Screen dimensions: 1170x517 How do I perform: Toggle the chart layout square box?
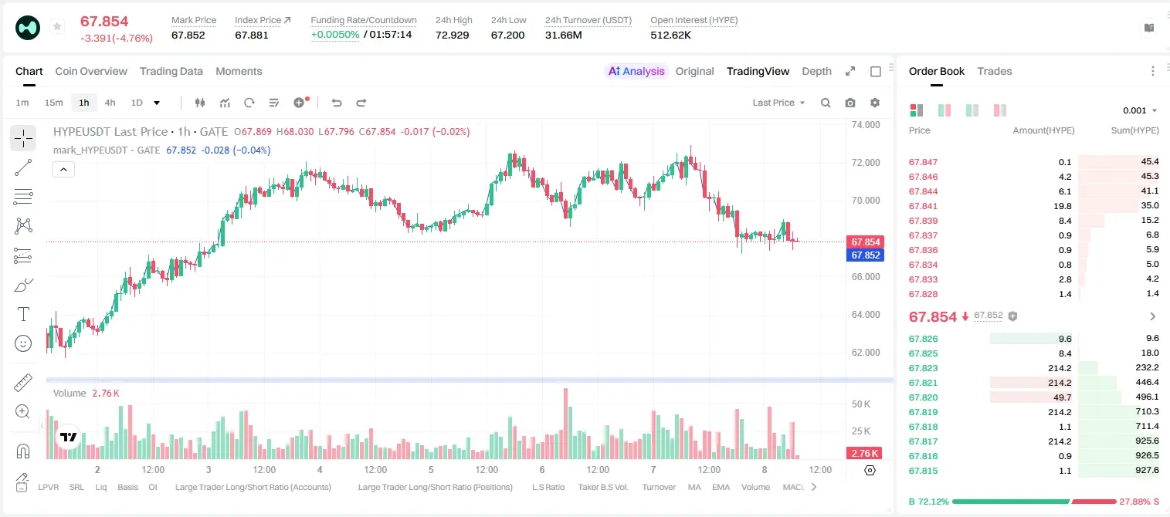875,71
